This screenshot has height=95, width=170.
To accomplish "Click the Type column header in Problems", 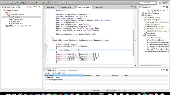I will [x=130, y=75].
